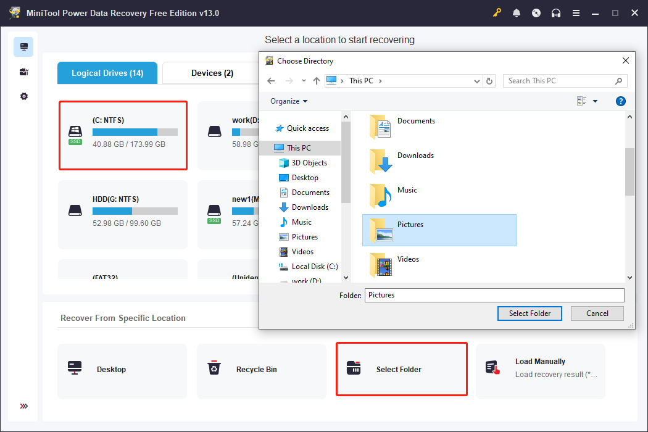Select the C: NTFS drive card

point(123,135)
